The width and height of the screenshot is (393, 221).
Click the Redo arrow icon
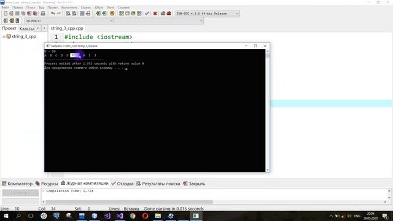coord(59,14)
